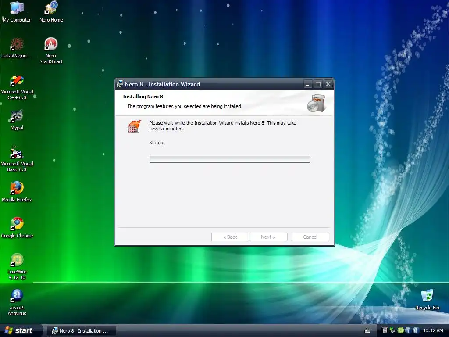Click the Nero box and disc graphic

coord(317,103)
